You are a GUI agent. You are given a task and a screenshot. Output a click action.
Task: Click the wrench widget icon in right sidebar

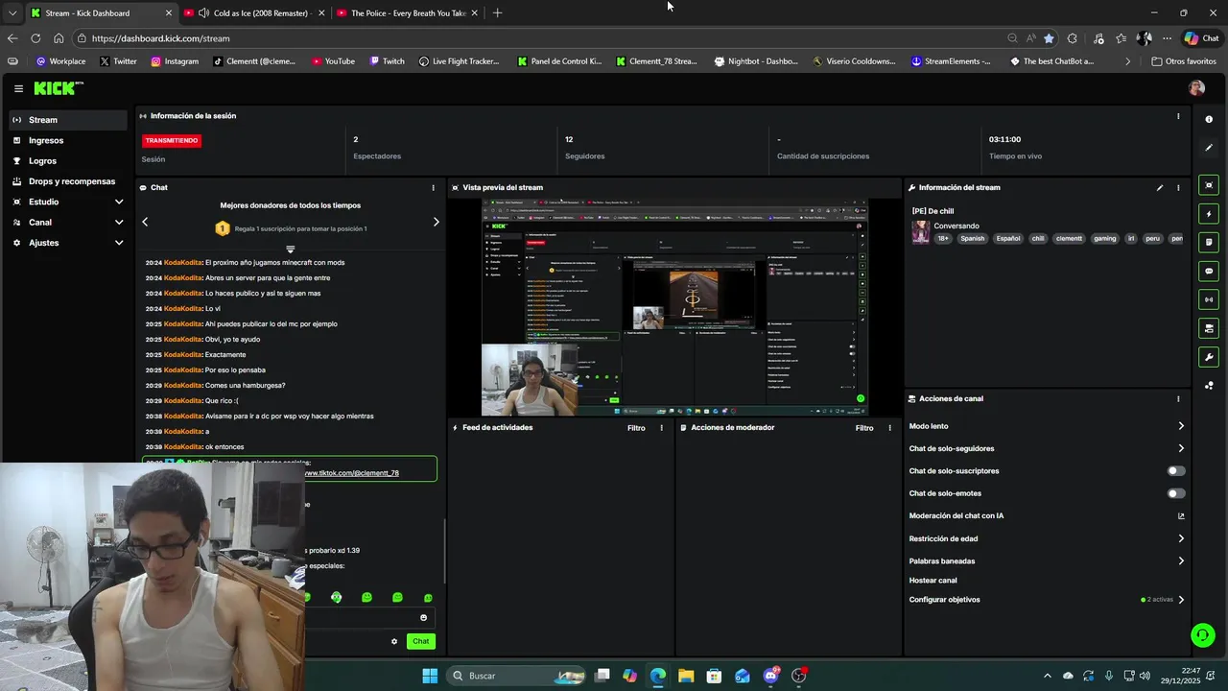coord(1209,357)
